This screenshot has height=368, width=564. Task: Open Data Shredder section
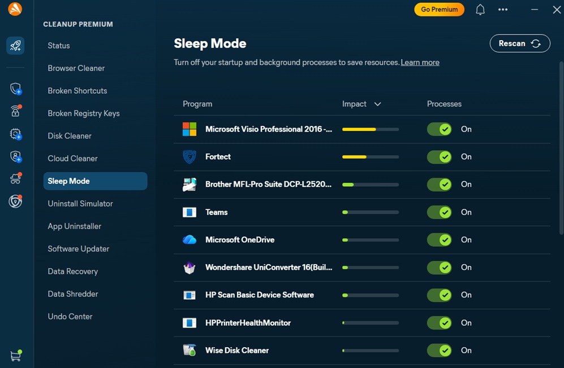point(73,294)
